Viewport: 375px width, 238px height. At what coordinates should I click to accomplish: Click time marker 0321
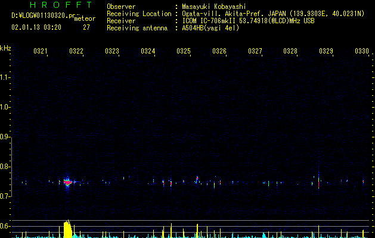click(41, 51)
